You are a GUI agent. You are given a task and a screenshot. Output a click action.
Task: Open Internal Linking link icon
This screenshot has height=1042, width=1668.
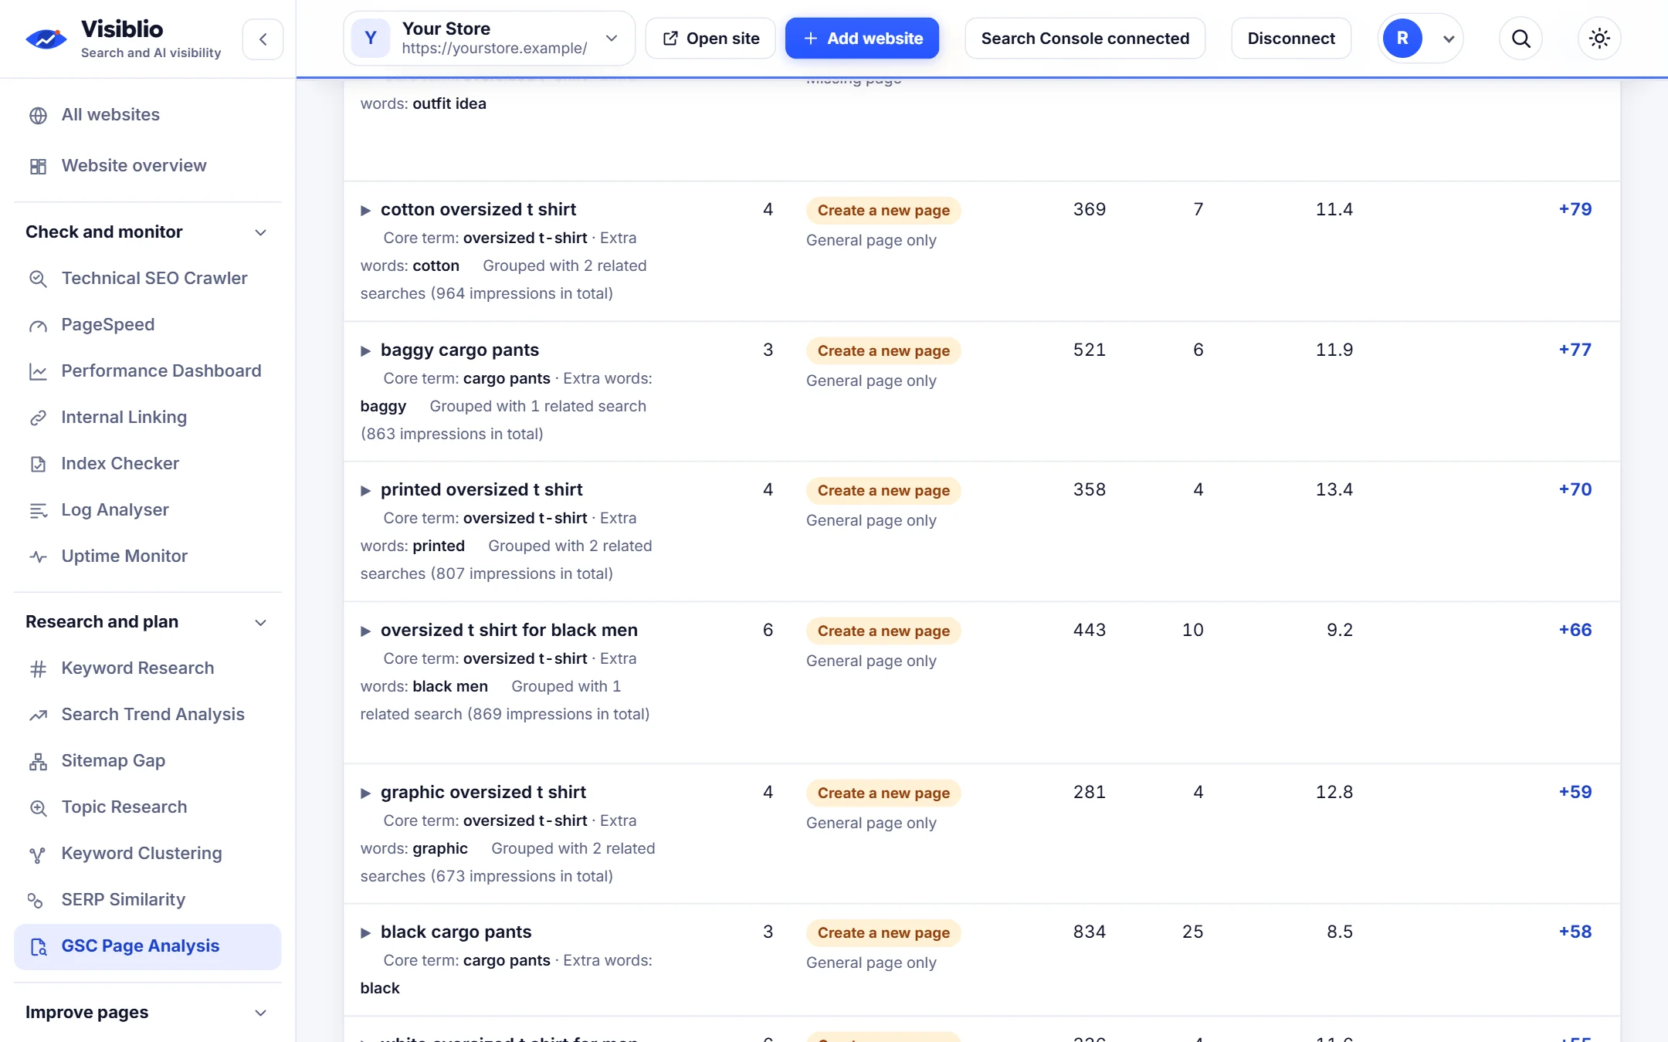pyautogui.click(x=38, y=418)
